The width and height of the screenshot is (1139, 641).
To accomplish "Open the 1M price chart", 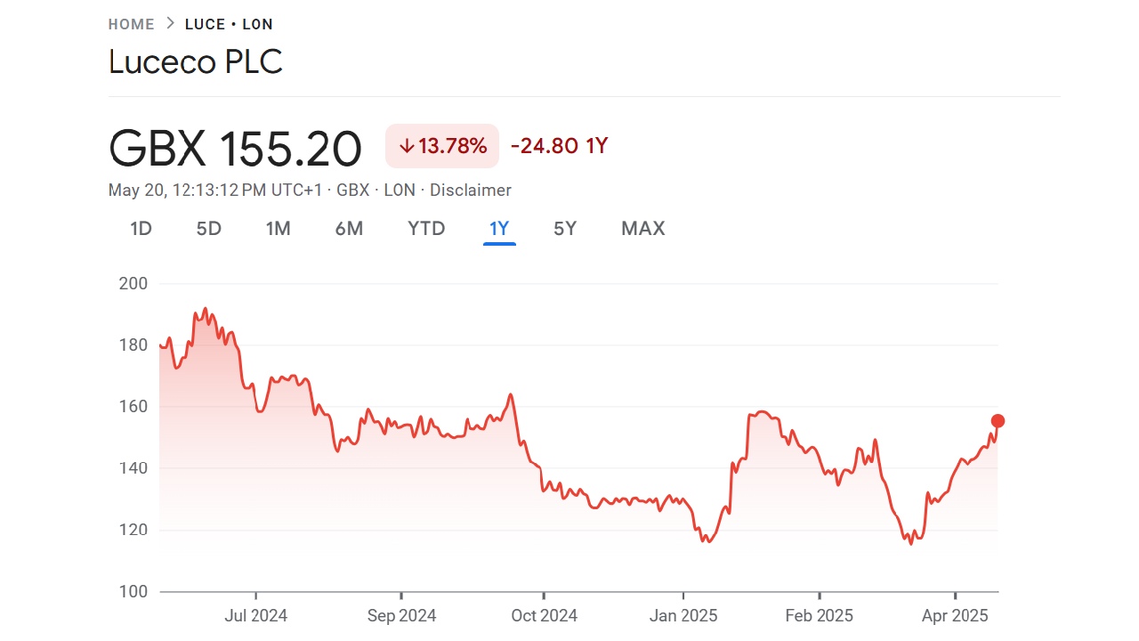I will click(x=278, y=229).
